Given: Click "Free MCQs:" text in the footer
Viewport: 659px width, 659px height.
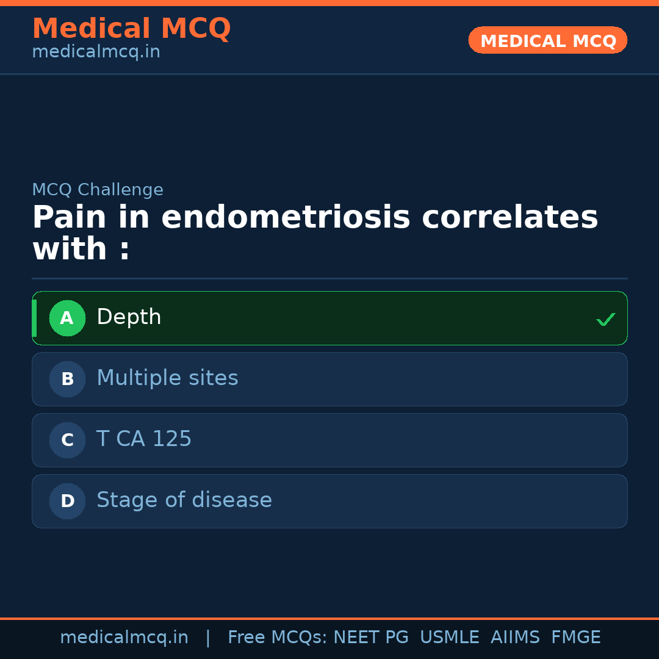Looking at the screenshot, I should [x=278, y=638].
